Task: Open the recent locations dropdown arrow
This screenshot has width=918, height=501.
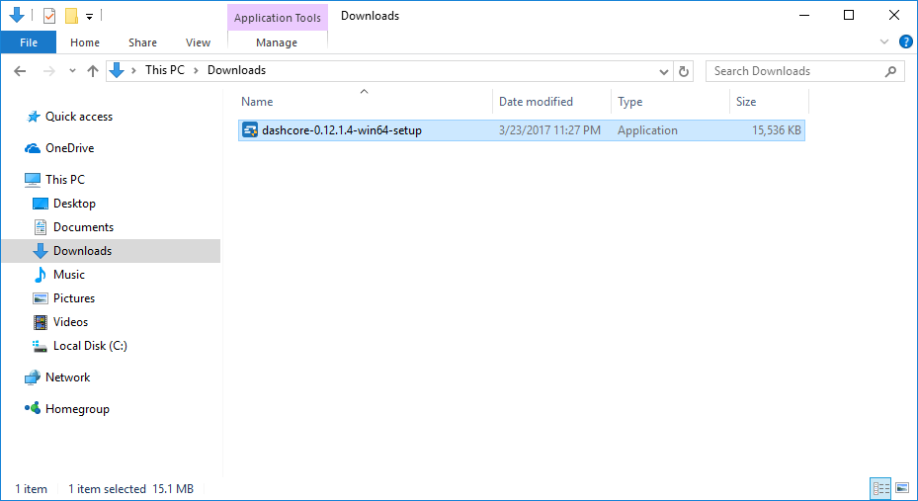Action: [72, 71]
